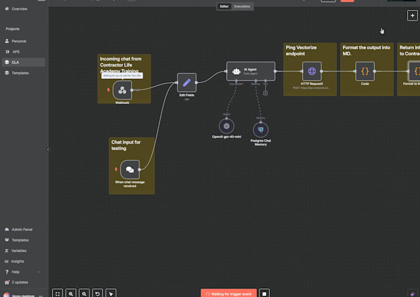This screenshot has height=297, width=420.
Task: Select the AI Agent node
Action: (x=251, y=71)
